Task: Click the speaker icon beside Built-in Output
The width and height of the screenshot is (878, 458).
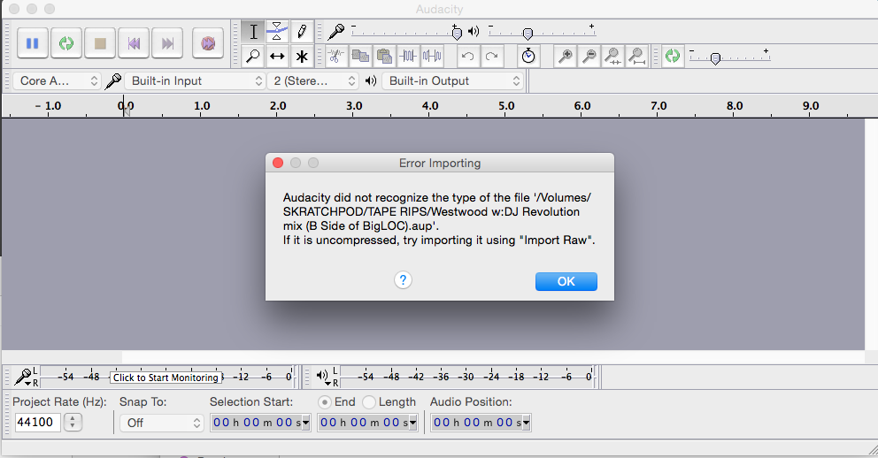Action: point(370,80)
